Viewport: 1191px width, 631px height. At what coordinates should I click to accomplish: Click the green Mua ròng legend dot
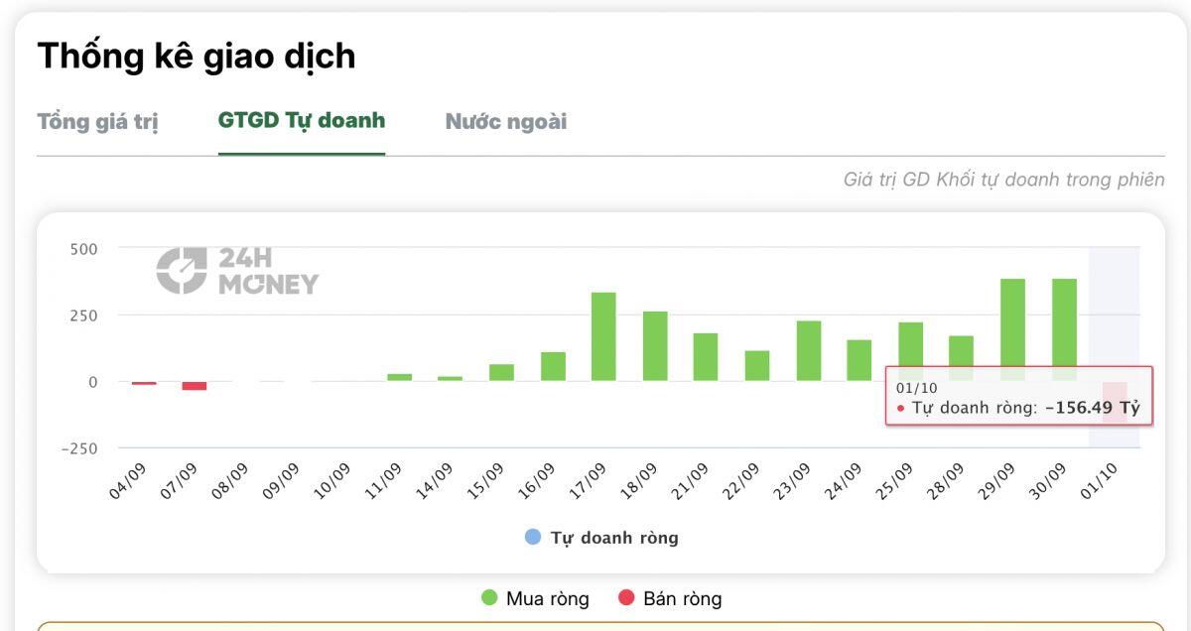coord(489,598)
